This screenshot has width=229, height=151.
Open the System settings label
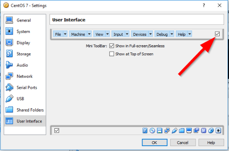23,31
